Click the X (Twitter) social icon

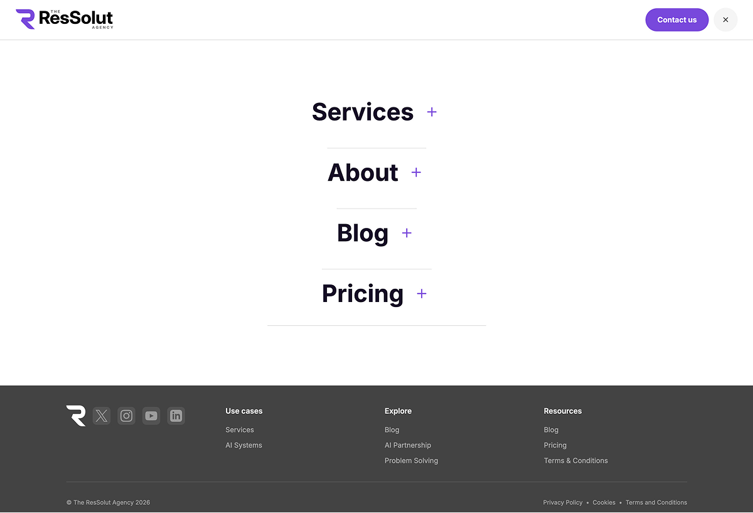click(101, 416)
